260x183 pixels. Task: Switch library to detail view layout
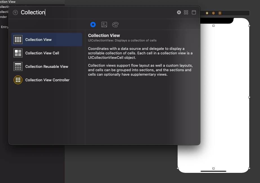[x=194, y=12]
